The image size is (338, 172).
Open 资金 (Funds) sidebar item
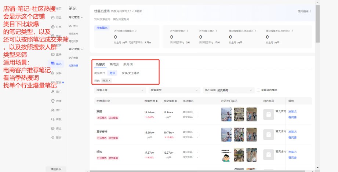pyautogui.click(x=57, y=128)
